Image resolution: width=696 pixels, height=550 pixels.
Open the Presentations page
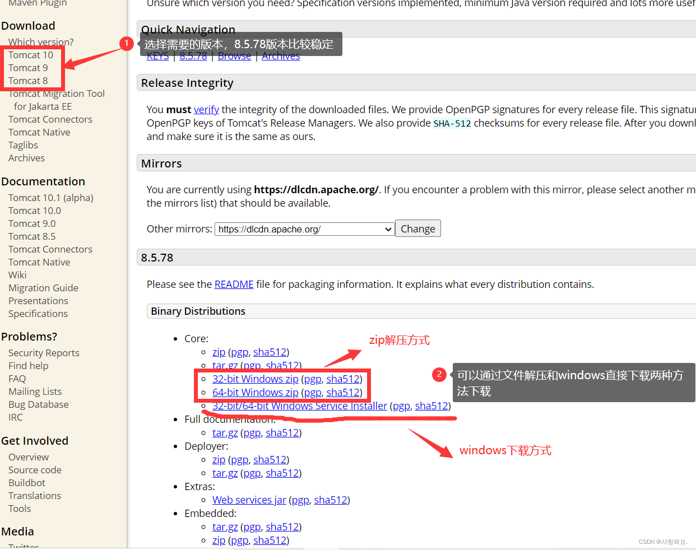coord(38,301)
